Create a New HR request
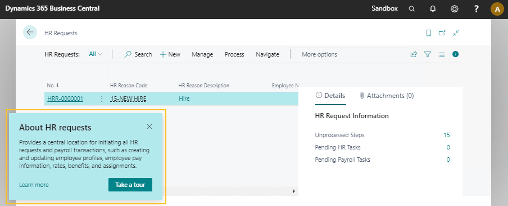The width and height of the screenshot is (508, 206). pos(170,54)
